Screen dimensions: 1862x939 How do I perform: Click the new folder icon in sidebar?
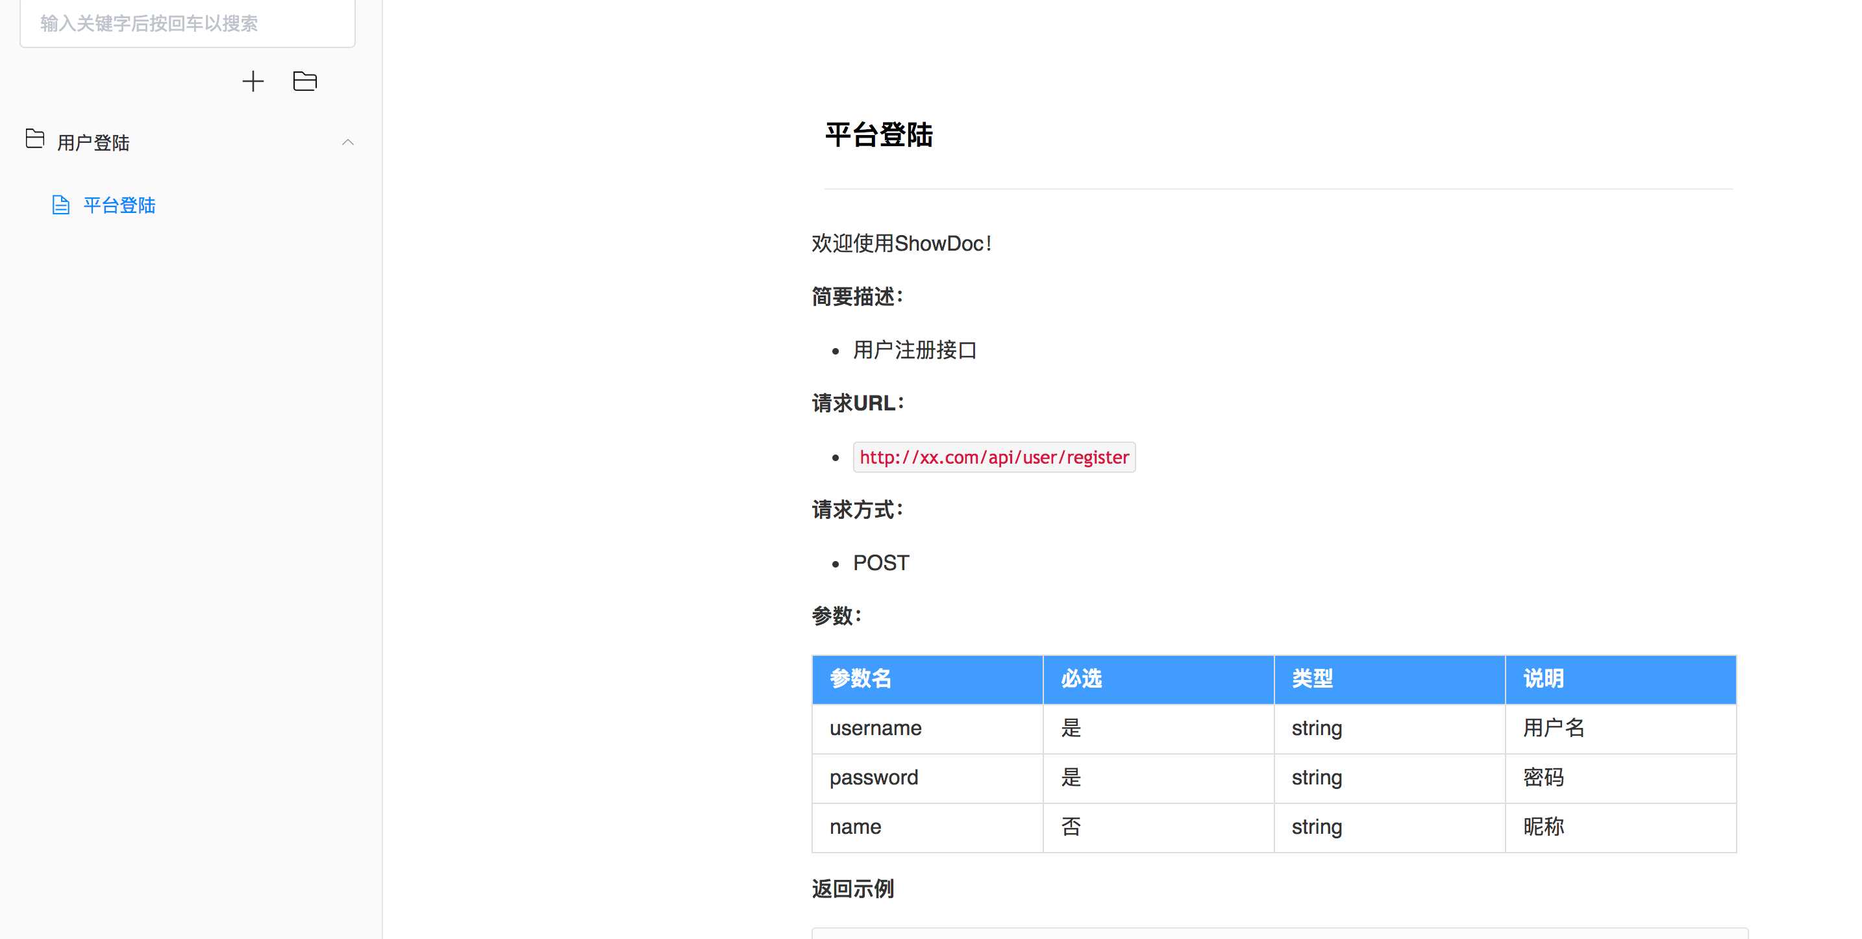304,81
